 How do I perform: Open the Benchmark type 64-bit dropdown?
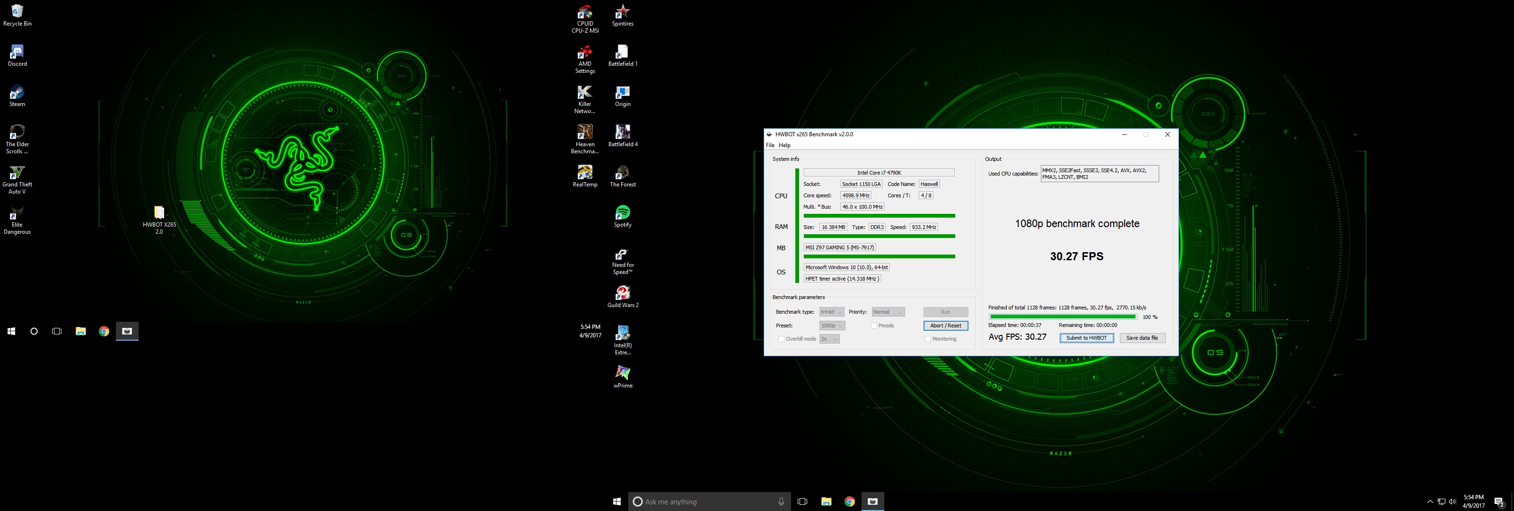coord(832,312)
